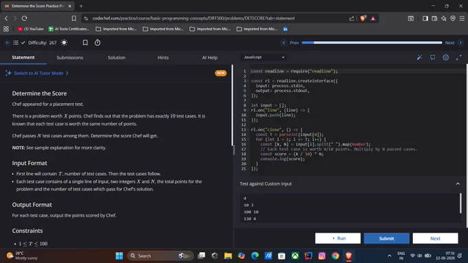Open Windows Start menu
The image size is (468, 263).
[x=119, y=256]
